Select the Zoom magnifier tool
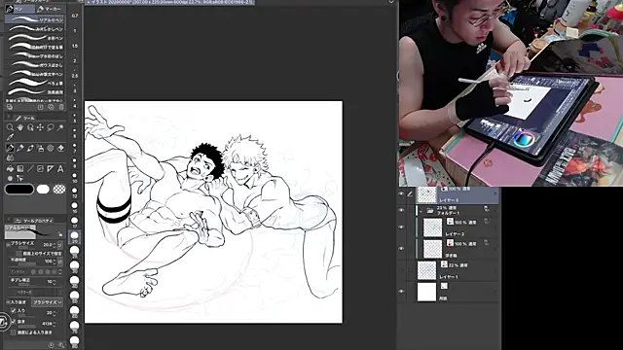 coord(10,127)
